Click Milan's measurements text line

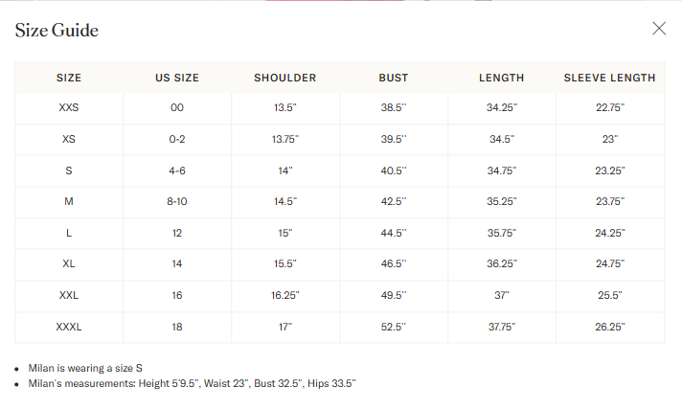coord(192,383)
